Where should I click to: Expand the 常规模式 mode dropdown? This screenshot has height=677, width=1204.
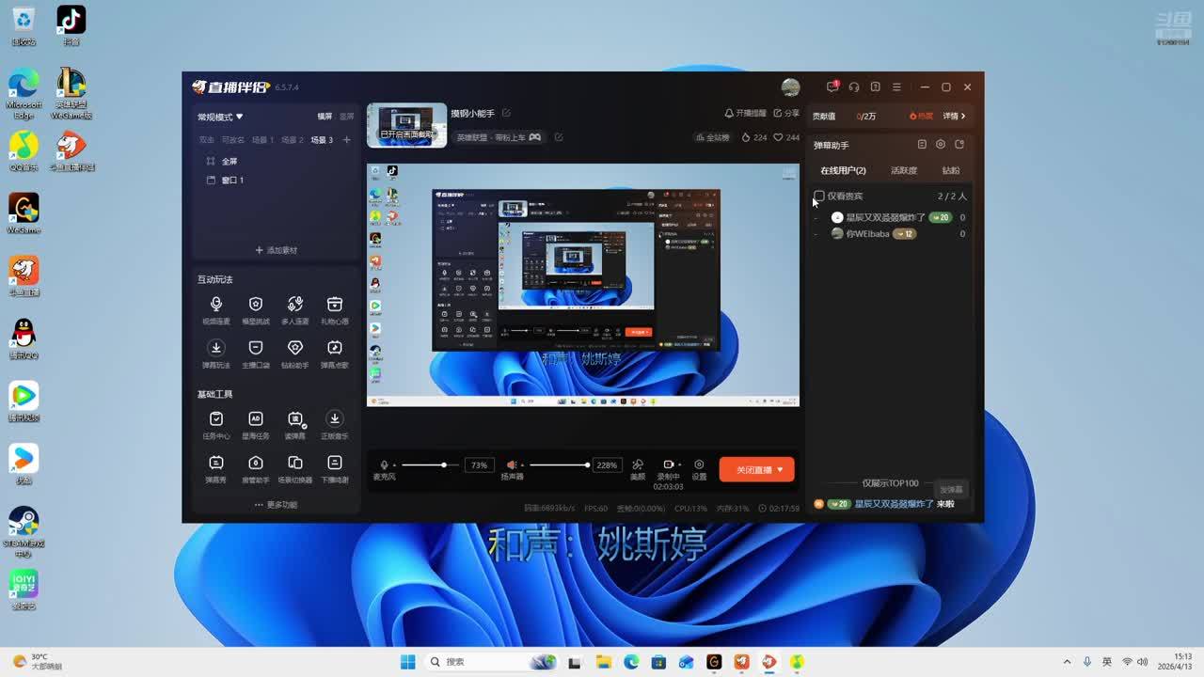(220, 117)
